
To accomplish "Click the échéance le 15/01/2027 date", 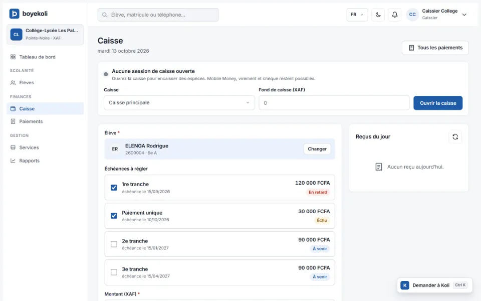I will (x=145, y=248).
